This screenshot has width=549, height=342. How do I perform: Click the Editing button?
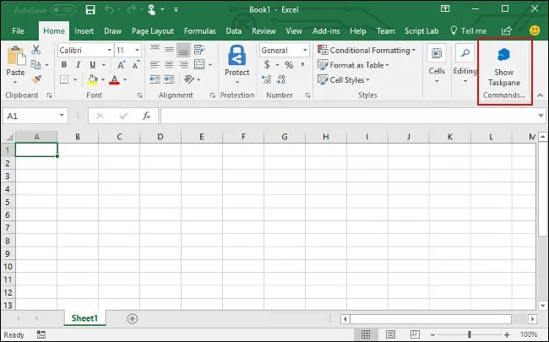(x=465, y=64)
